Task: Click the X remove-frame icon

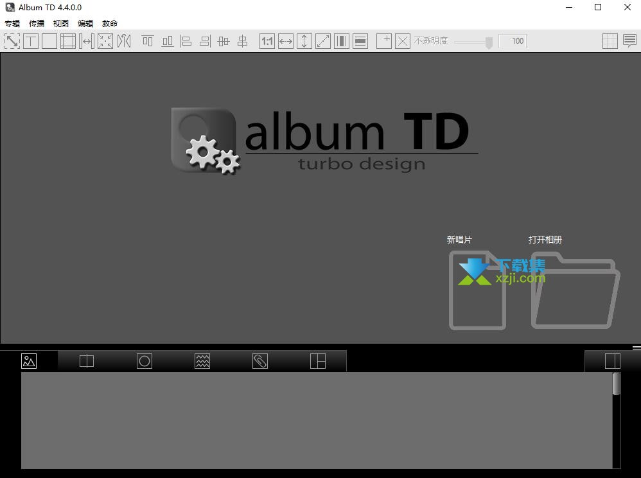Action: pos(403,41)
